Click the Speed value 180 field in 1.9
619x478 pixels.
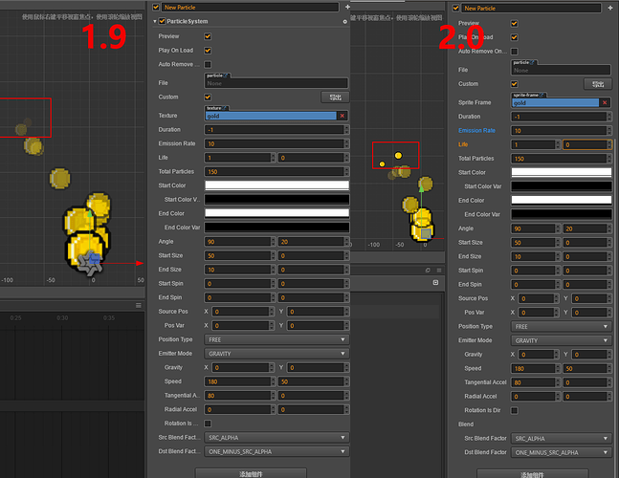[238, 381]
